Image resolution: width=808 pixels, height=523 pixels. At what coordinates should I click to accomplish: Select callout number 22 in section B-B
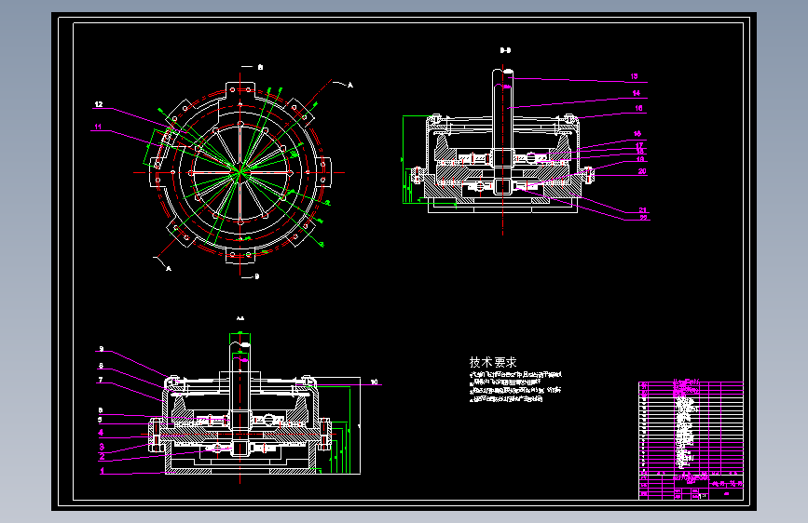click(643, 218)
